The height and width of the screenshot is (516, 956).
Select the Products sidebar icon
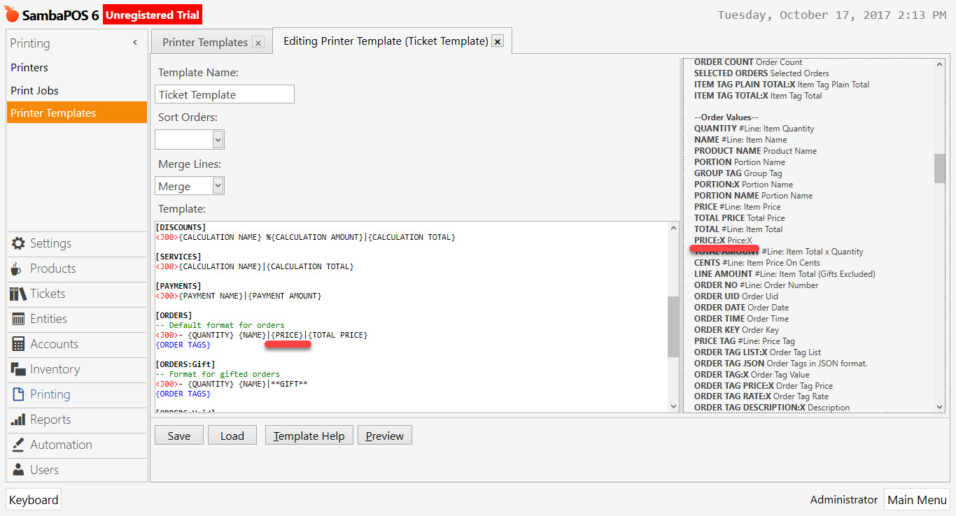pyautogui.click(x=19, y=268)
